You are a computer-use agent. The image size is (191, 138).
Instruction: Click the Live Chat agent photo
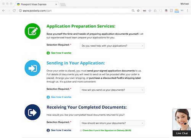[182, 120]
